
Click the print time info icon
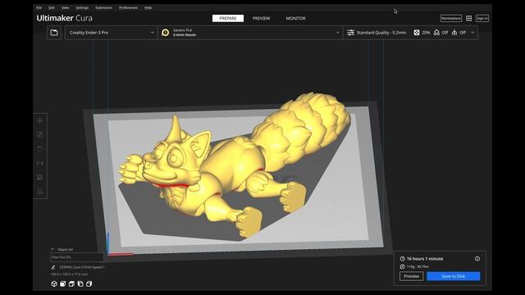477,259
